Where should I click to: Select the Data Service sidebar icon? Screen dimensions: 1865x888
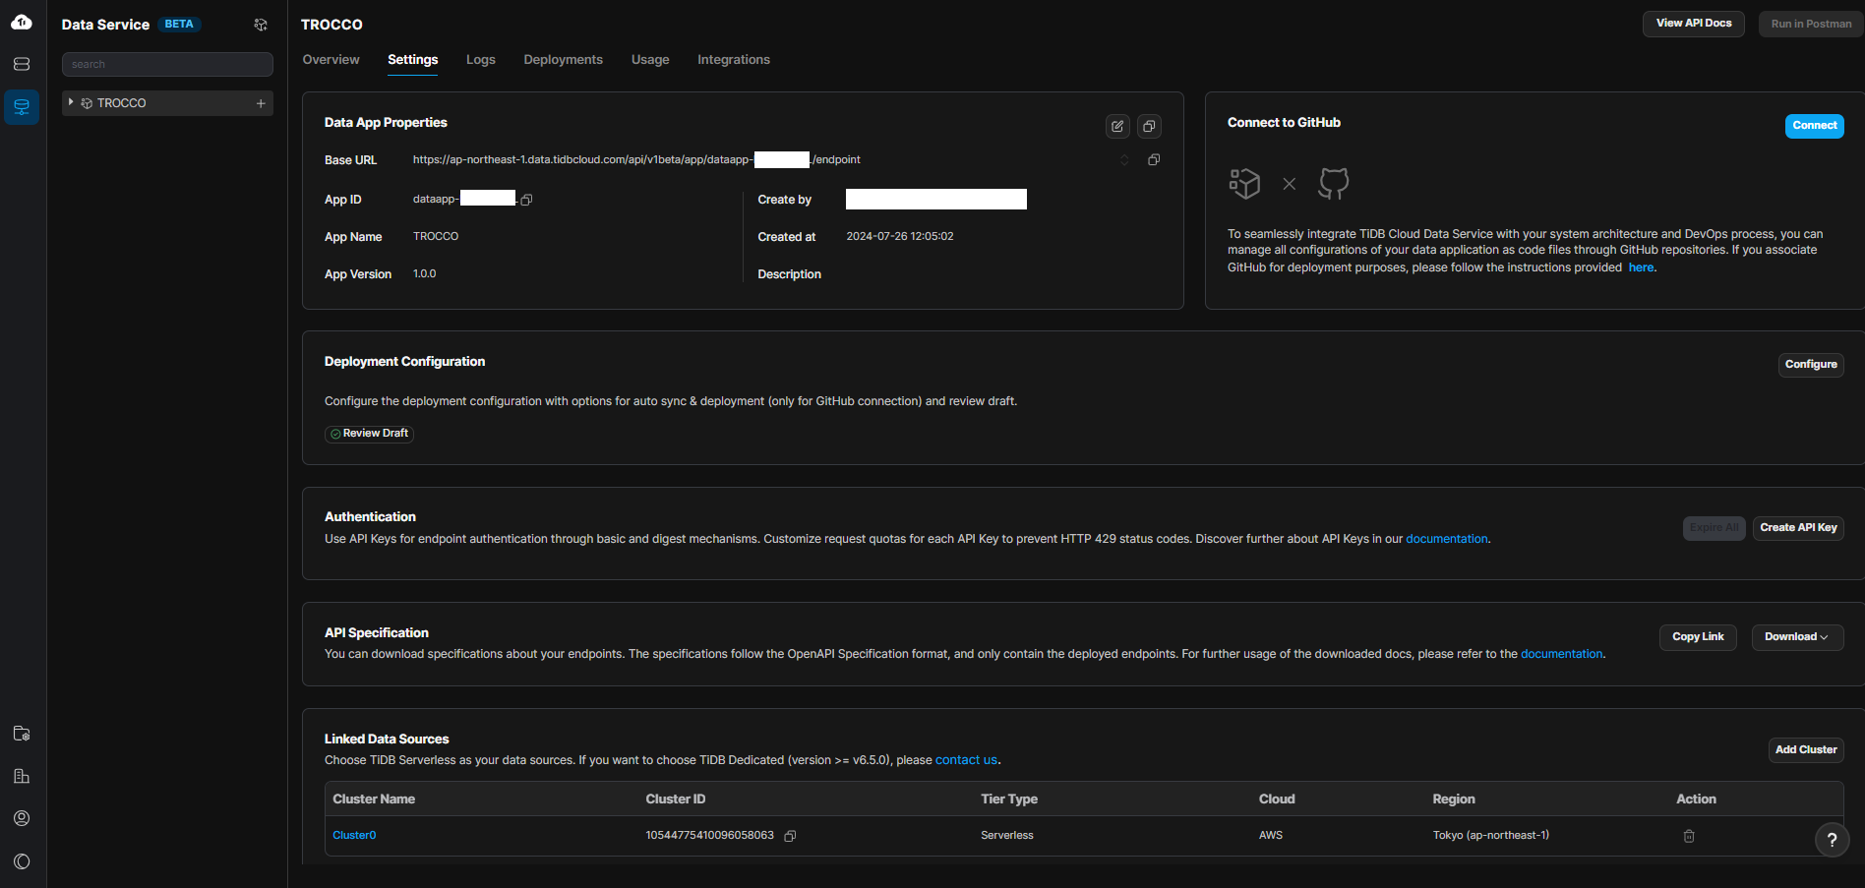point(22,106)
